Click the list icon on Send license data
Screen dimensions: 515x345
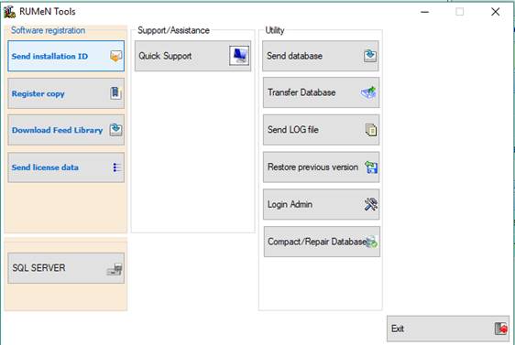(116, 167)
